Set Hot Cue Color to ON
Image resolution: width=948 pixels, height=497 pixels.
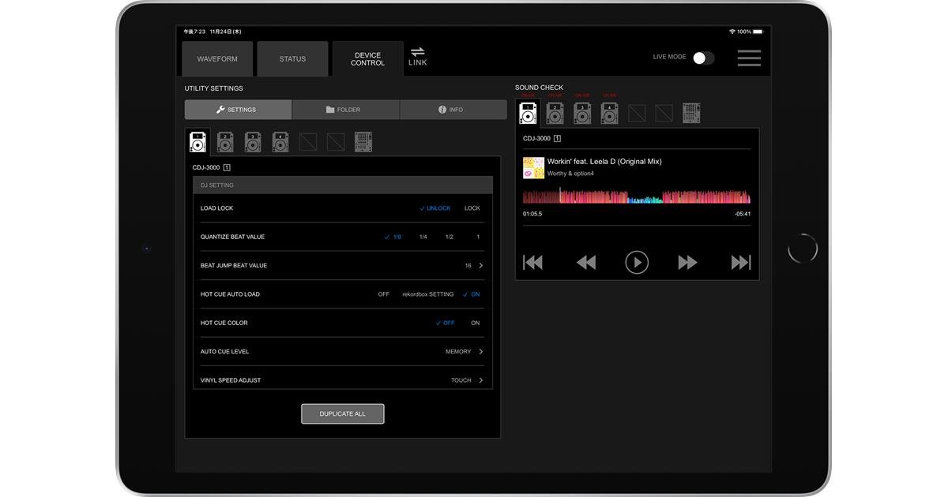pyautogui.click(x=475, y=323)
